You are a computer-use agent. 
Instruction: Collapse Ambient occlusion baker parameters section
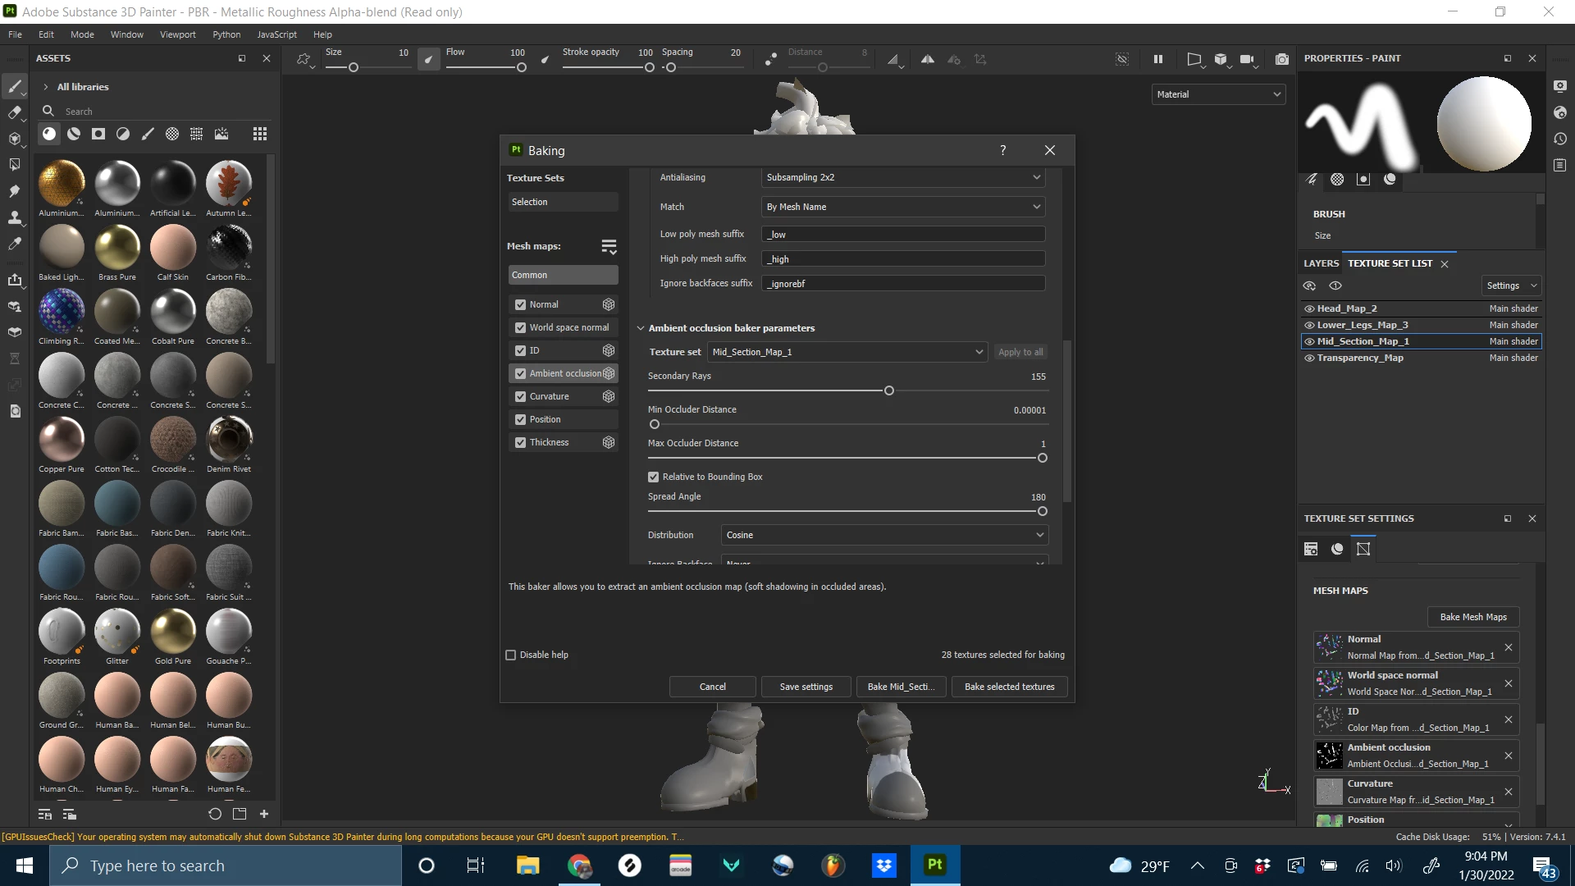click(641, 328)
